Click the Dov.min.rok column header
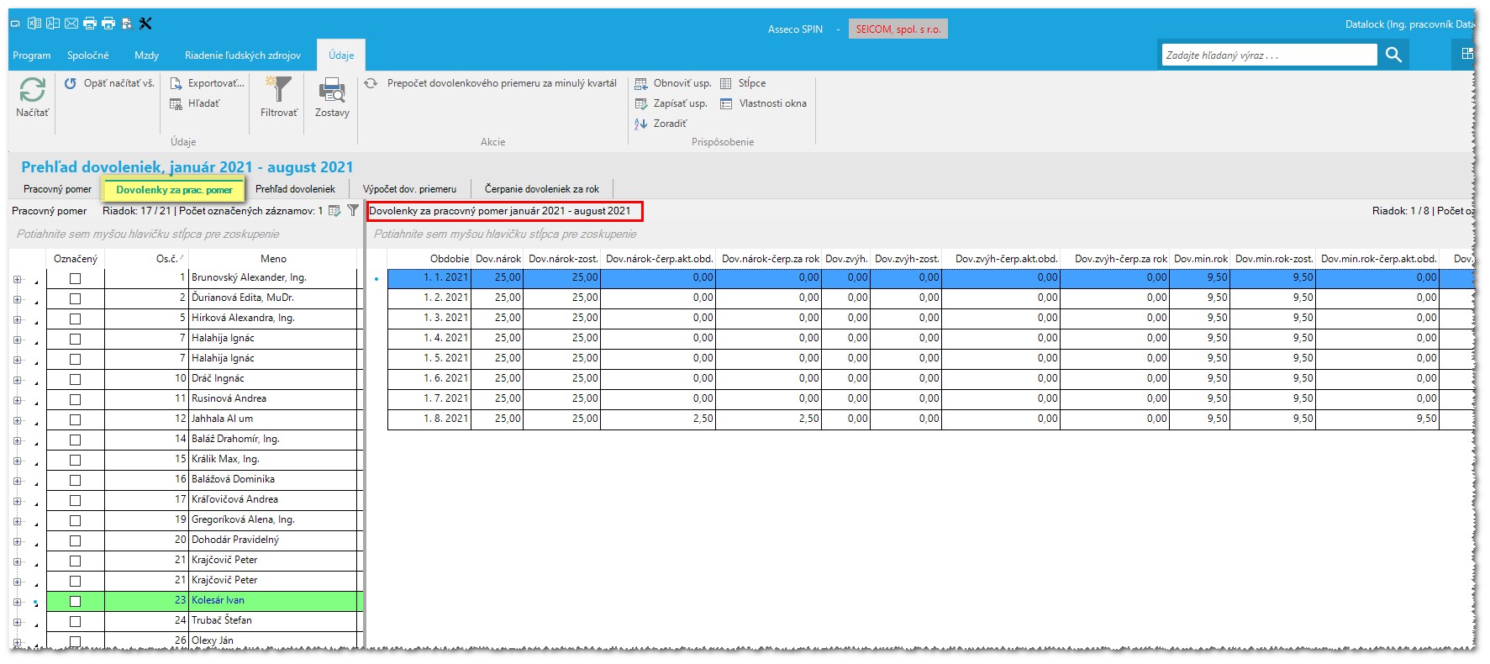 pos(1201,259)
